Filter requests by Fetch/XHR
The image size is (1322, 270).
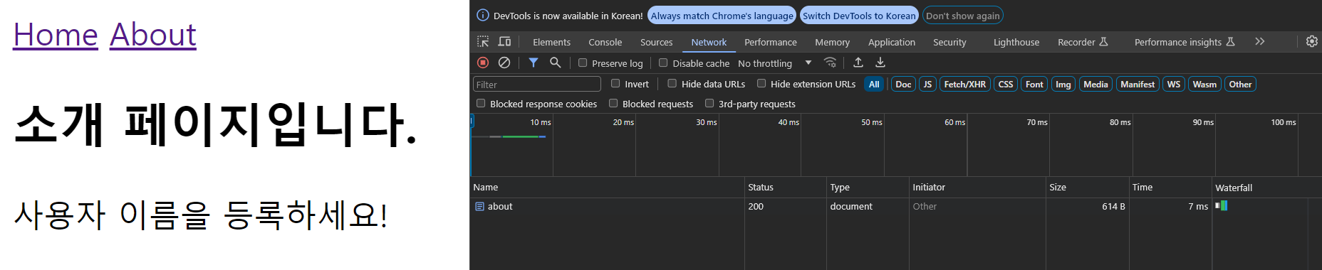pos(964,84)
